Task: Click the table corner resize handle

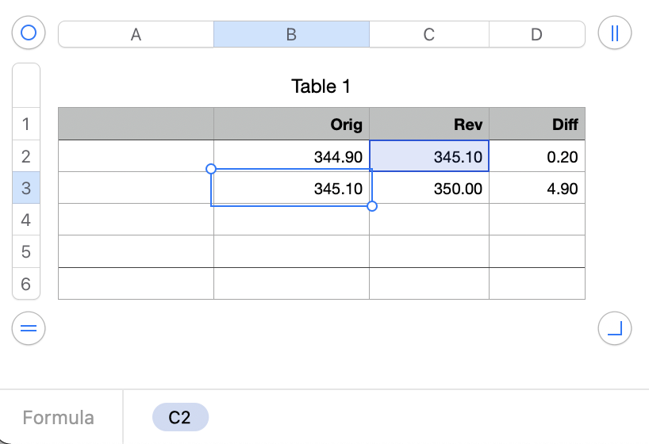Action: pos(615,328)
